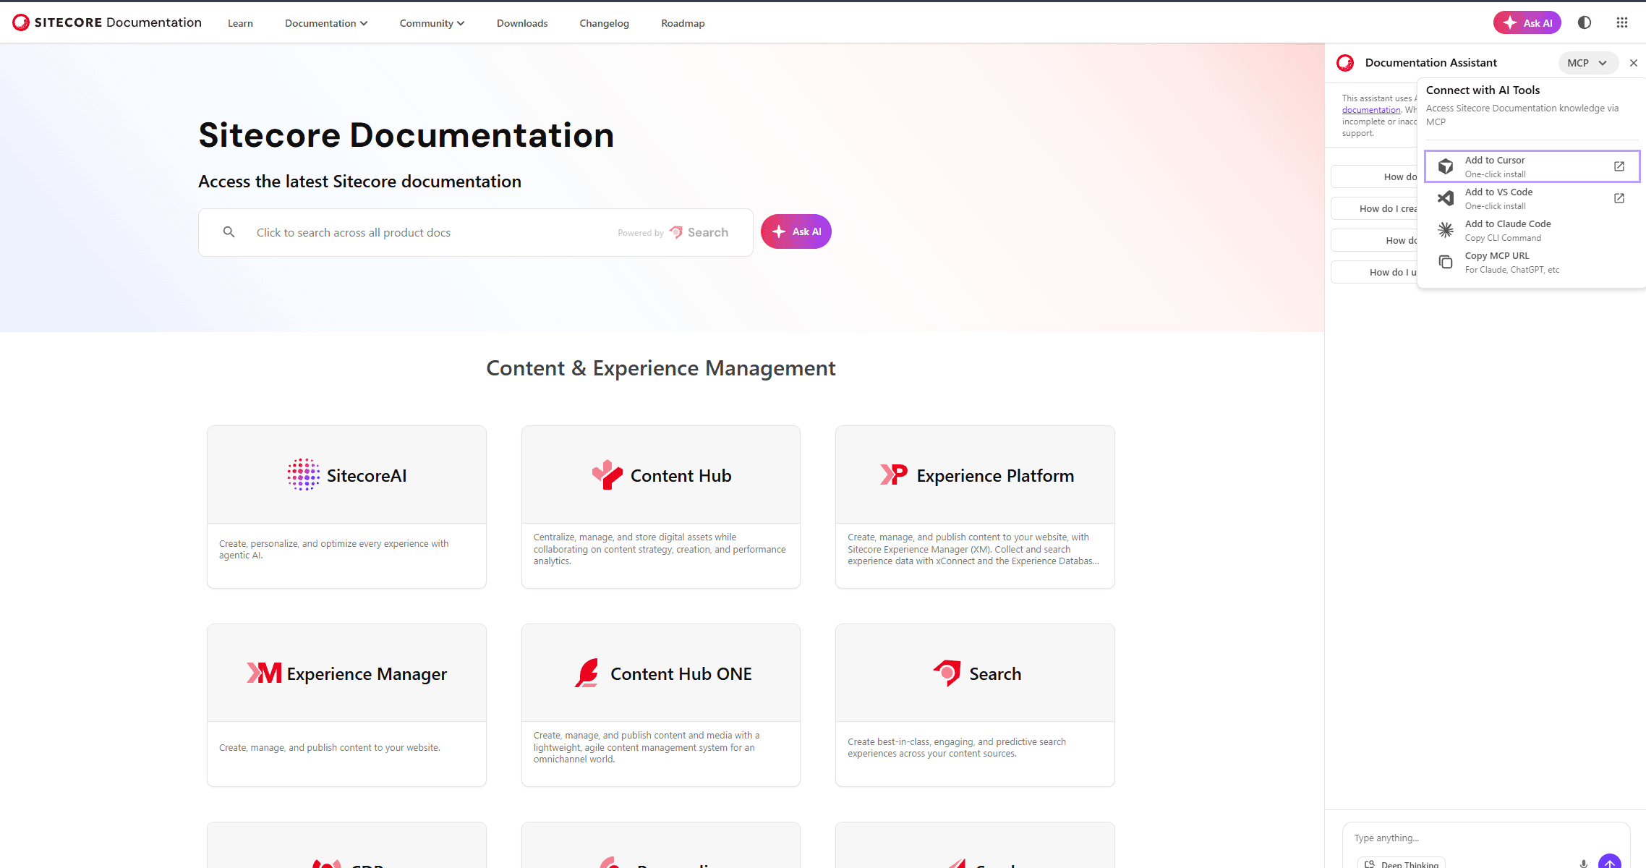
Task: Open the Content Hub card title
Action: [x=681, y=475]
